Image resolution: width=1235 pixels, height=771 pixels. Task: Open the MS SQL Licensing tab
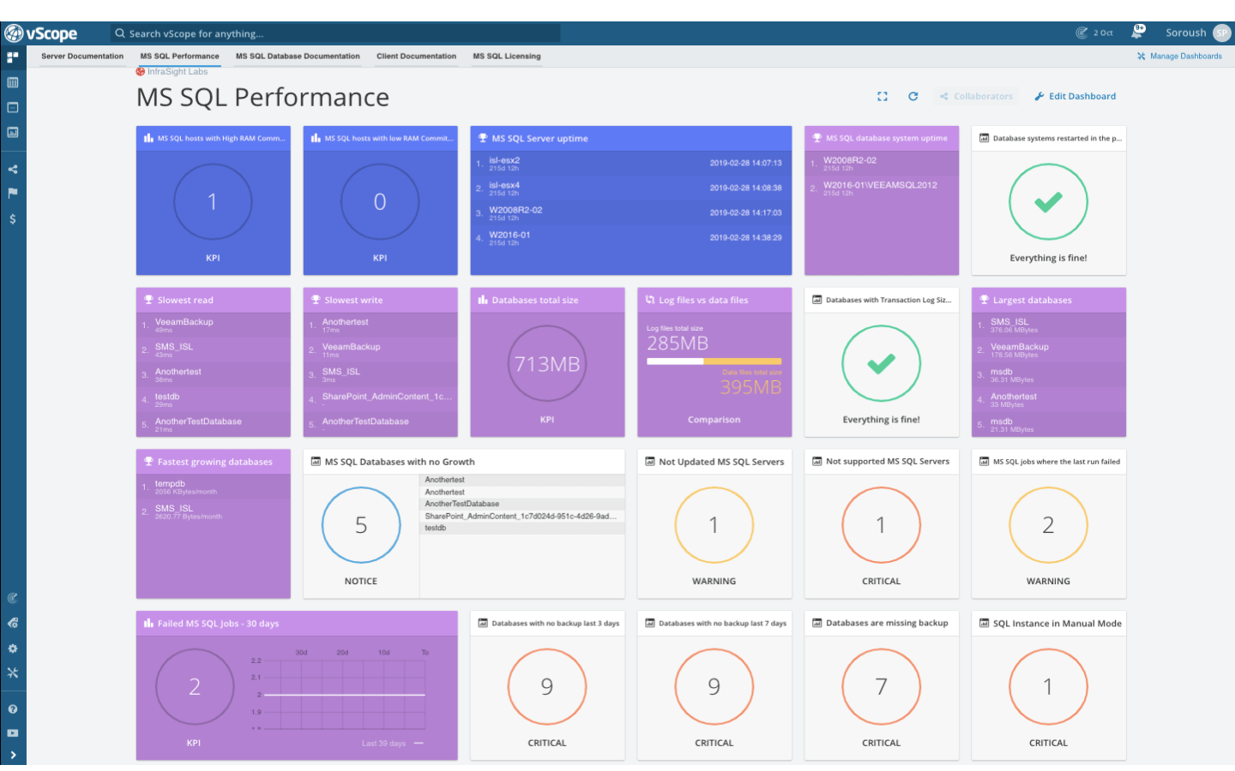coord(507,57)
